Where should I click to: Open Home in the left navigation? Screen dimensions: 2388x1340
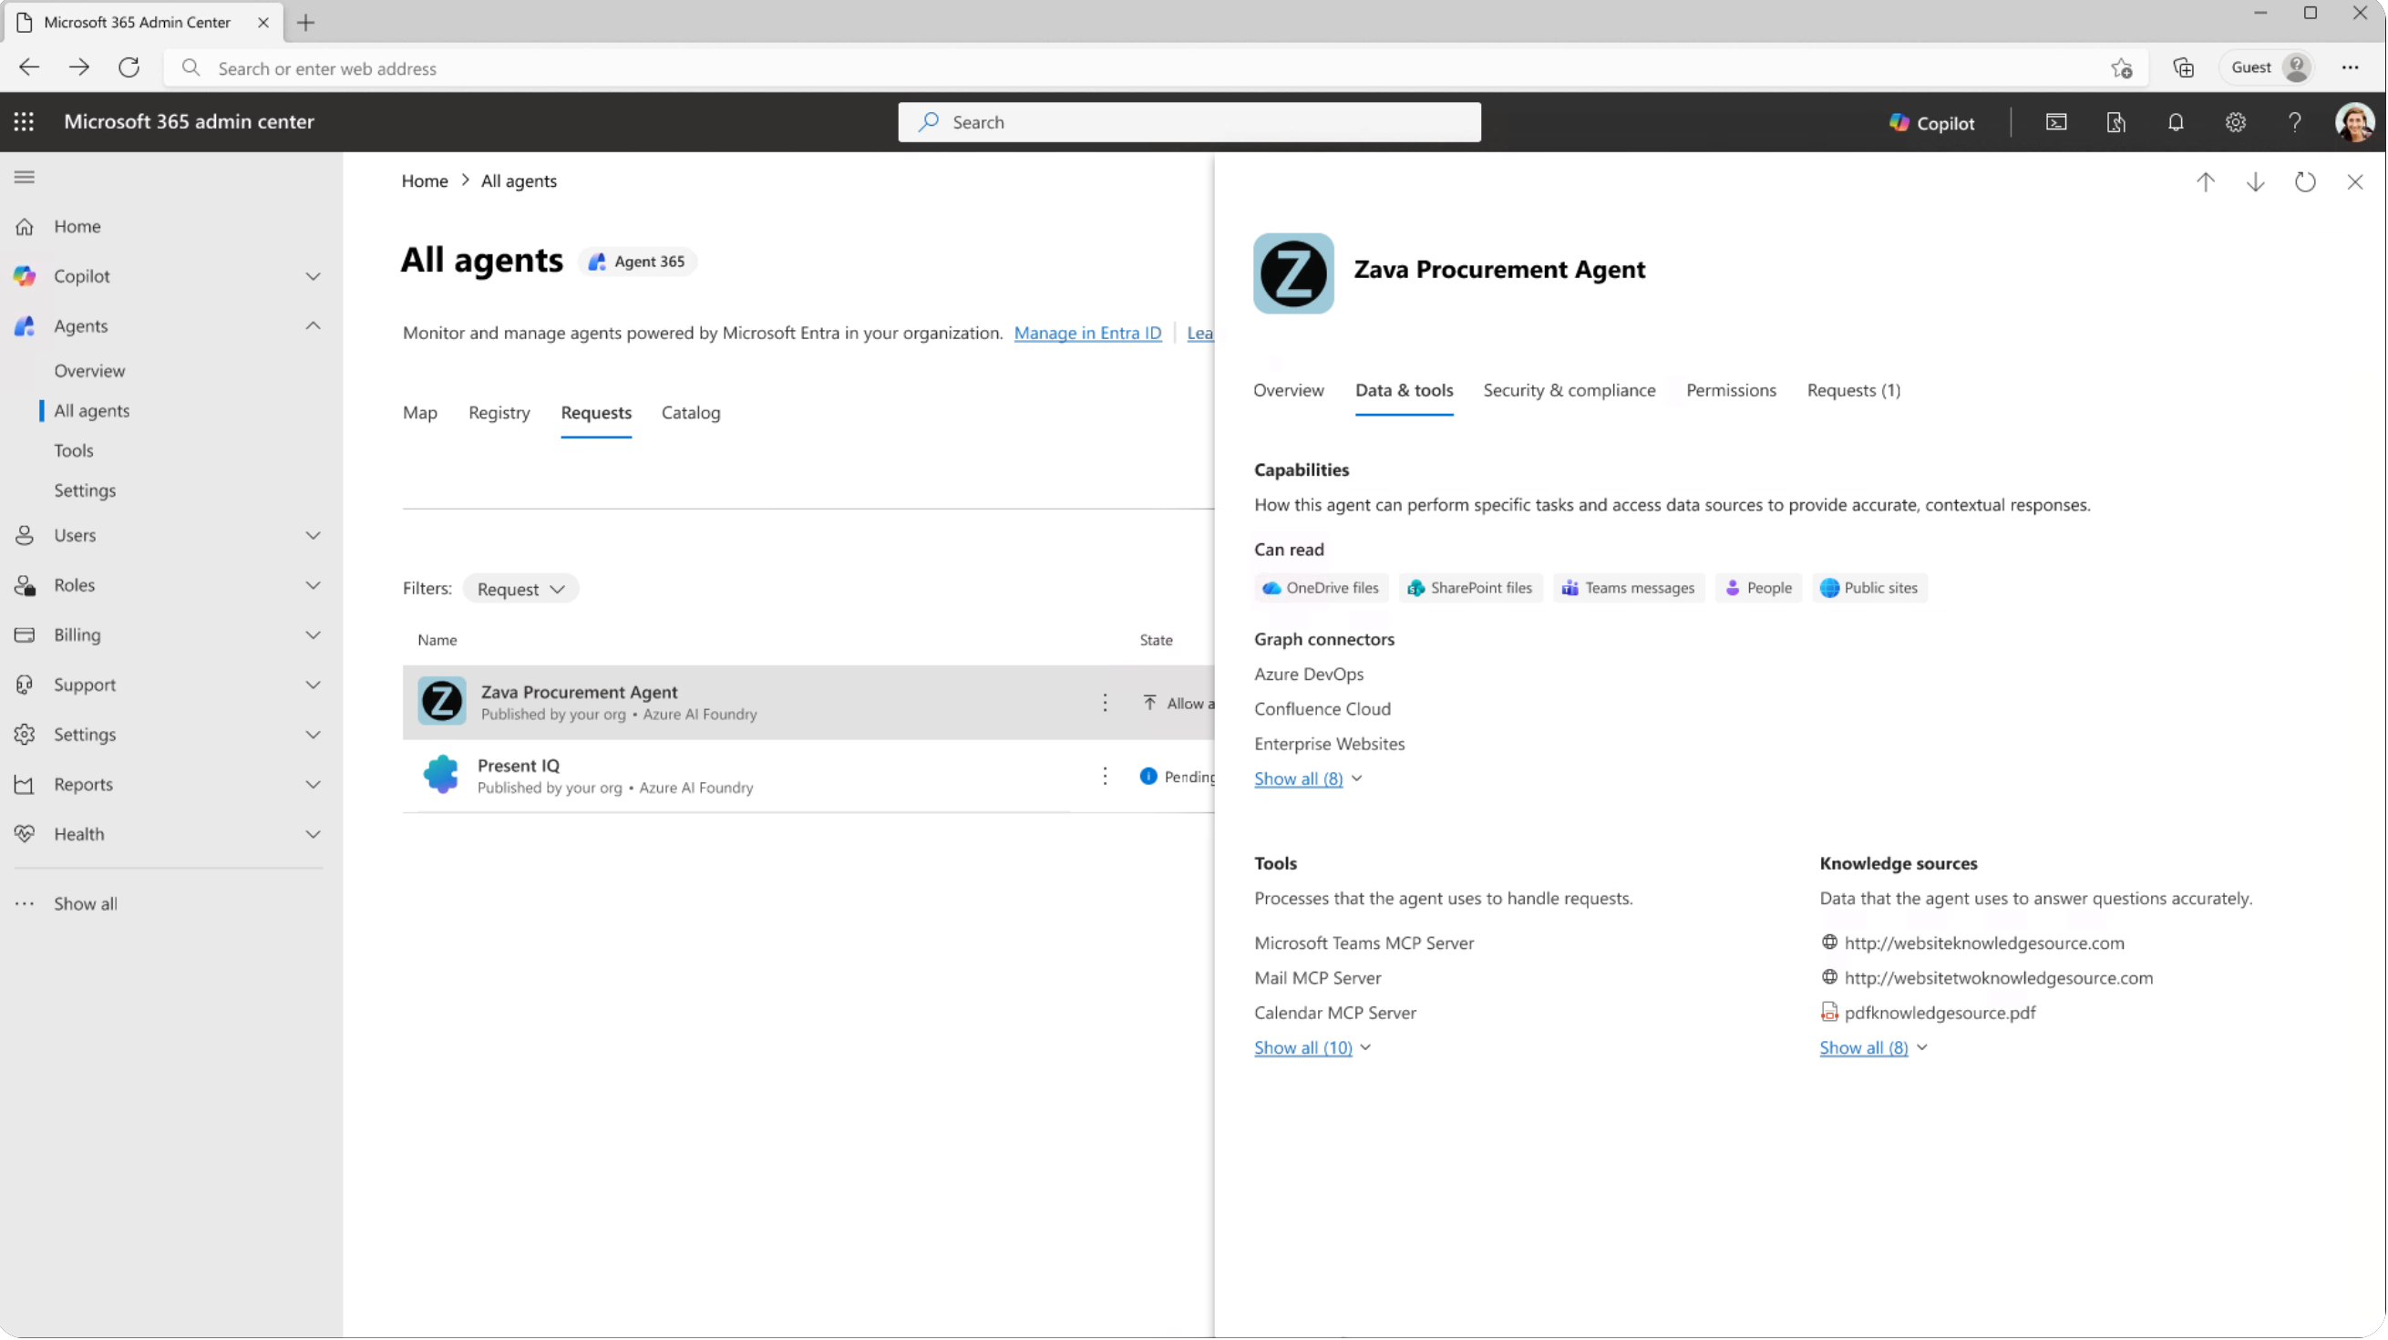pyautogui.click(x=77, y=226)
